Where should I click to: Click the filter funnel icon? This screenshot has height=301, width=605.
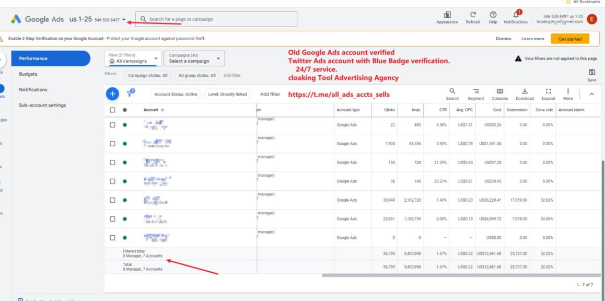(130, 93)
